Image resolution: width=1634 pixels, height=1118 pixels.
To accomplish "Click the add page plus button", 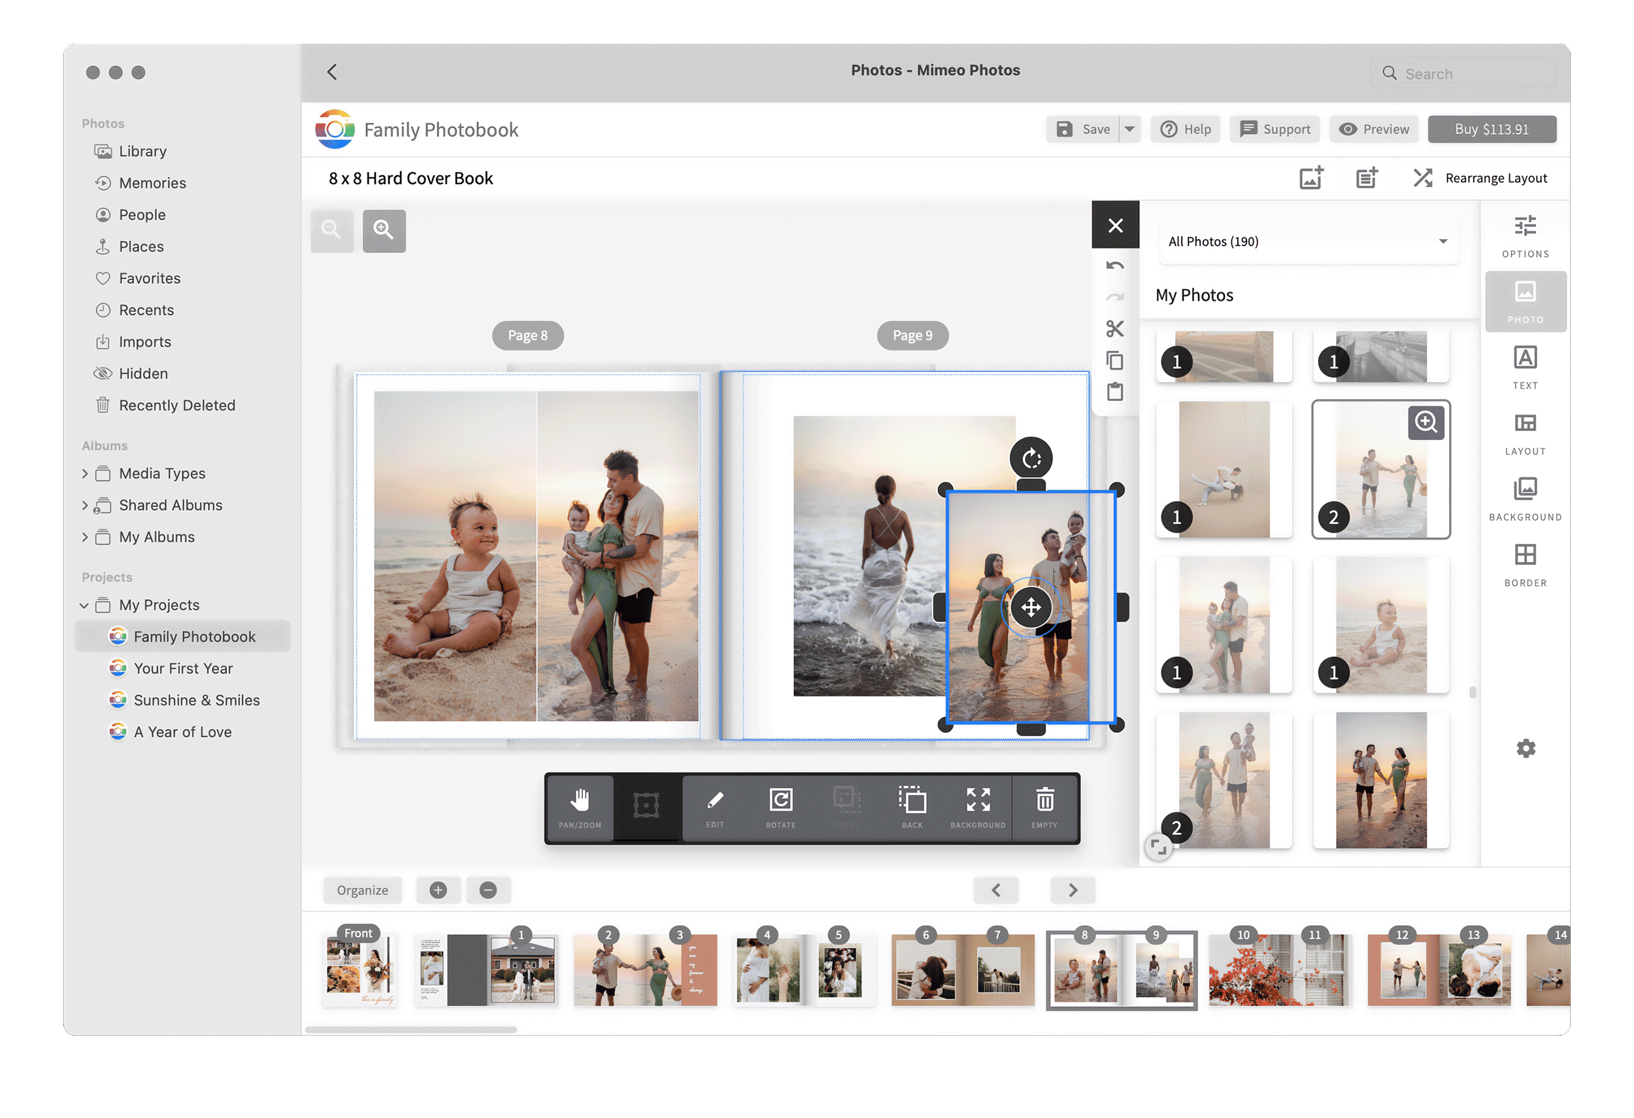I will [438, 889].
